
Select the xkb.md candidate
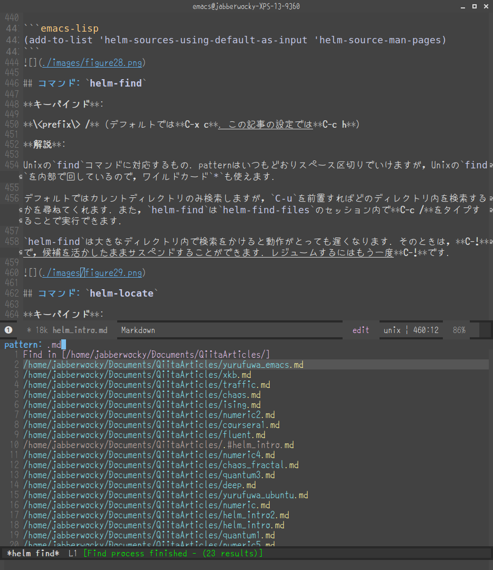point(137,375)
